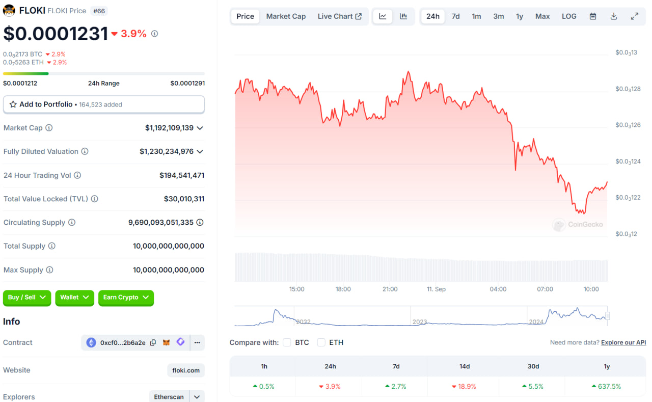Open info icon next to 3.9% price change
Viewport: 652px width, 402px height.
[x=154, y=34]
